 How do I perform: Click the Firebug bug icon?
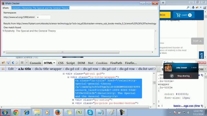point(3,63)
